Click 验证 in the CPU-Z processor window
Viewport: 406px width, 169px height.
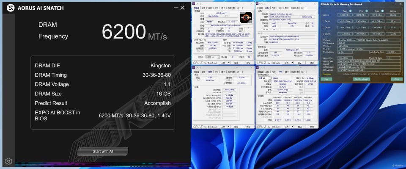236,63
